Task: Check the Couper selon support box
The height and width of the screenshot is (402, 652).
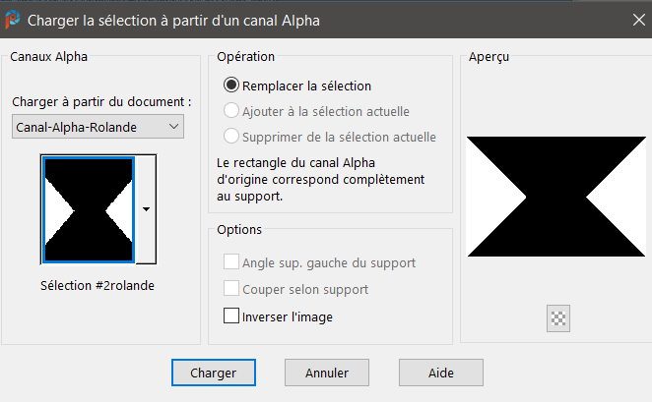Action: click(x=232, y=289)
